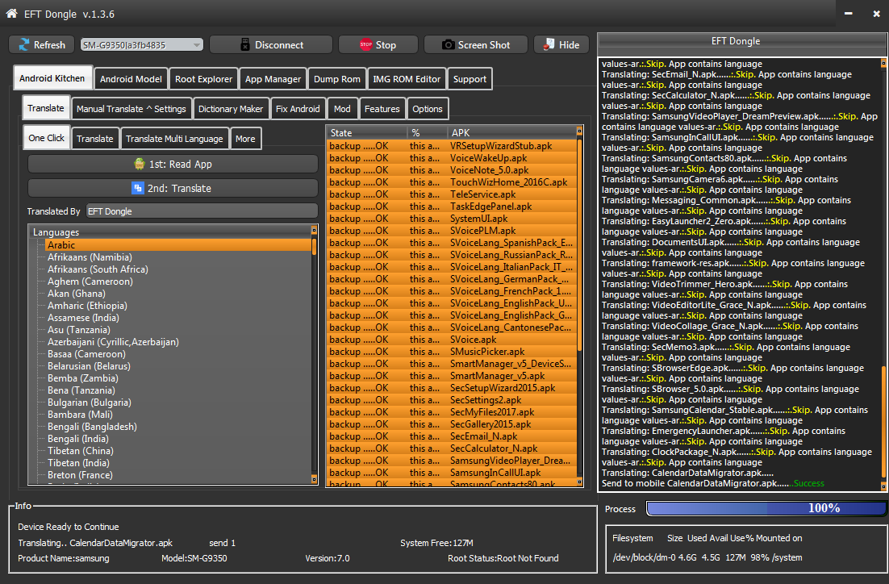This screenshot has height=584, width=889.
Task: Open the Dictionary Maker tab
Action: pyautogui.click(x=230, y=109)
